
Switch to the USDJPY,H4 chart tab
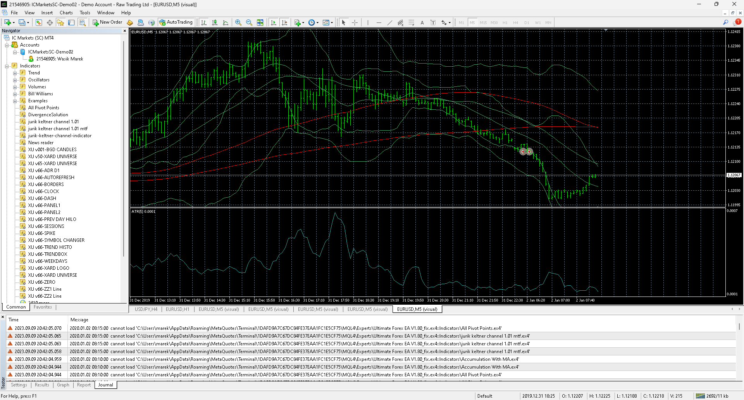pyautogui.click(x=146, y=309)
